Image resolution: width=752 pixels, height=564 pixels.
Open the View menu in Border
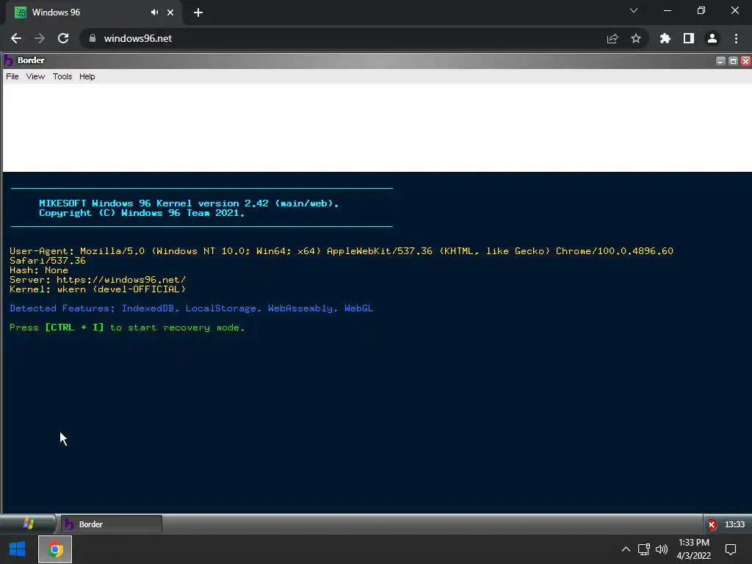pos(35,76)
